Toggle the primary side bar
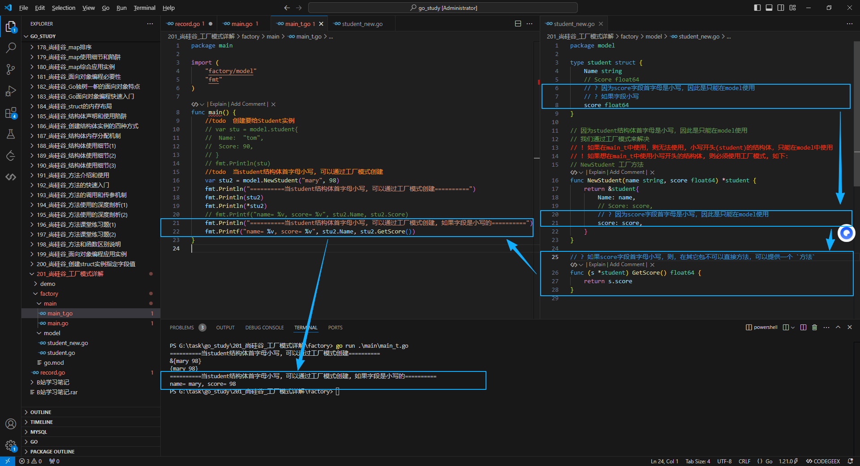 click(757, 8)
